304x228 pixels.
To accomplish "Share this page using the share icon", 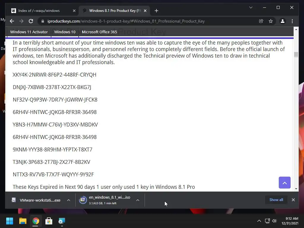I will 261,21.
